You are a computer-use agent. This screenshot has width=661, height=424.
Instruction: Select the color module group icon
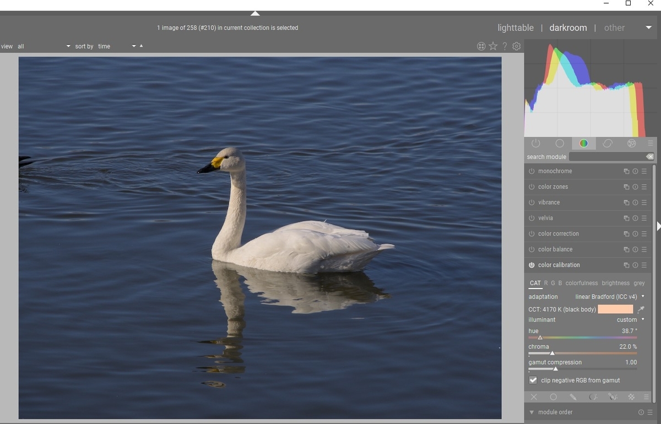click(583, 143)
